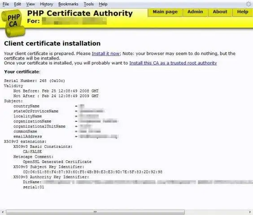Click the subject key hex string value

[92, 172]
